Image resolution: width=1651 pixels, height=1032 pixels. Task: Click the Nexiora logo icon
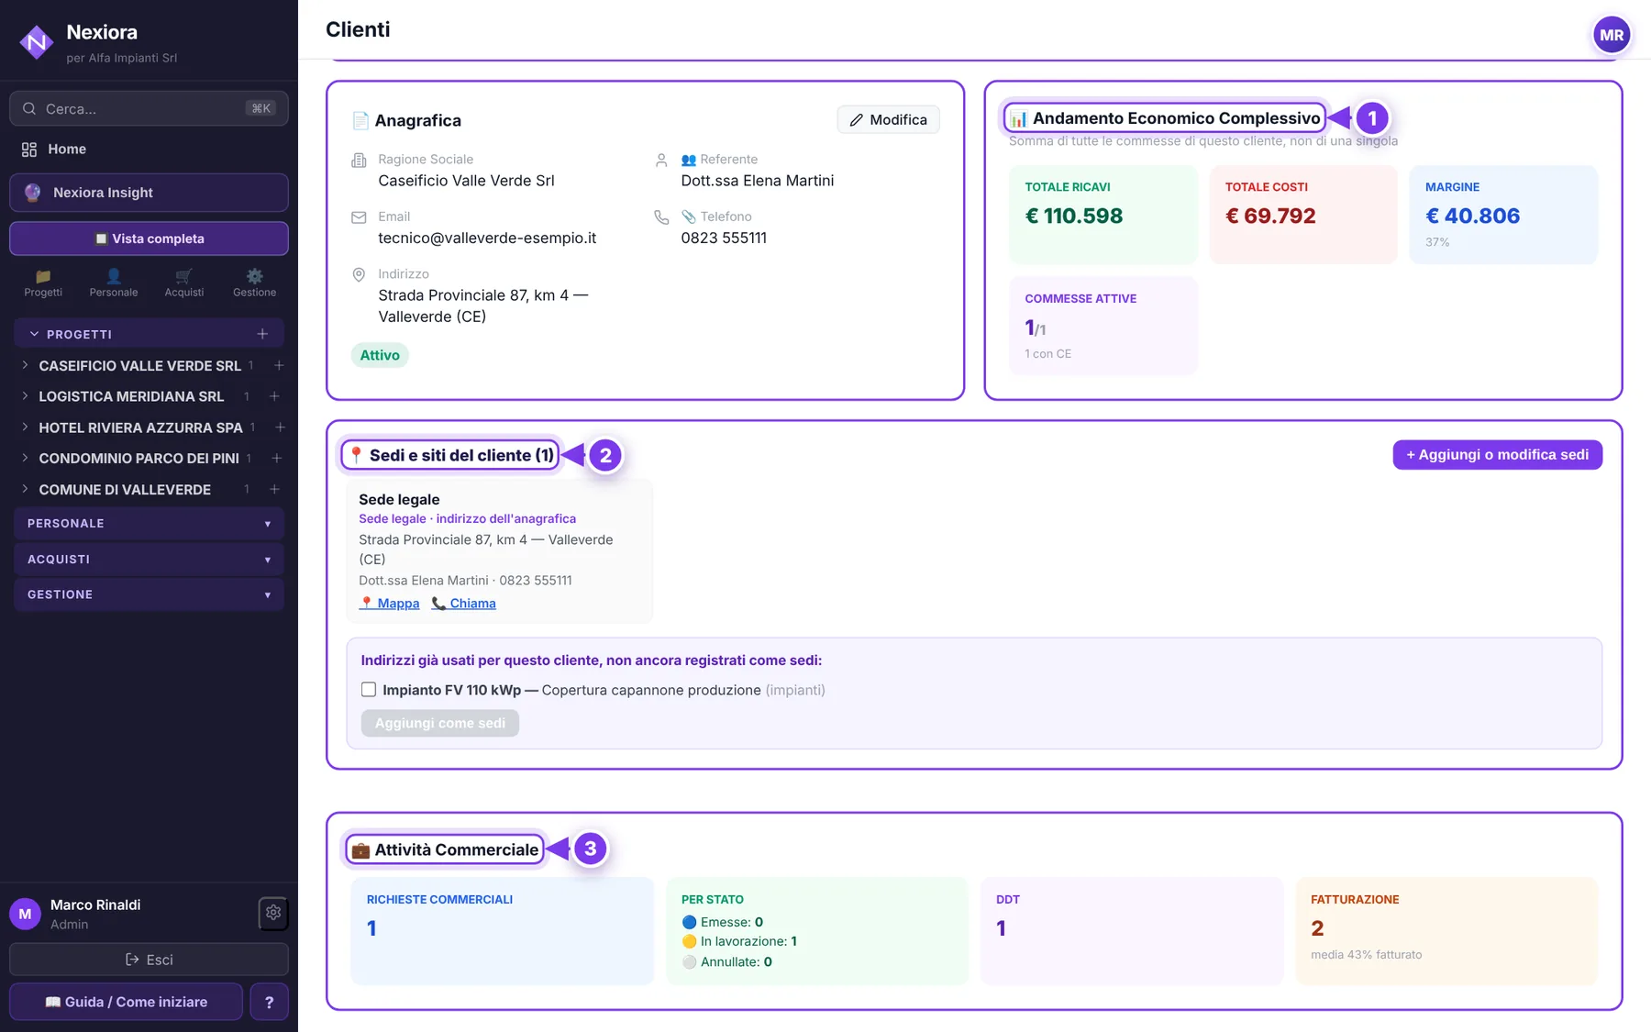37,41
